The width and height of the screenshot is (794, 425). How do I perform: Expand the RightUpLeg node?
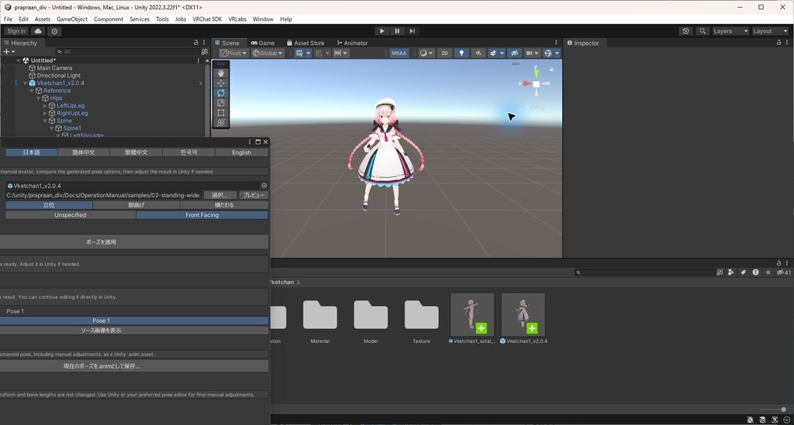44,113
